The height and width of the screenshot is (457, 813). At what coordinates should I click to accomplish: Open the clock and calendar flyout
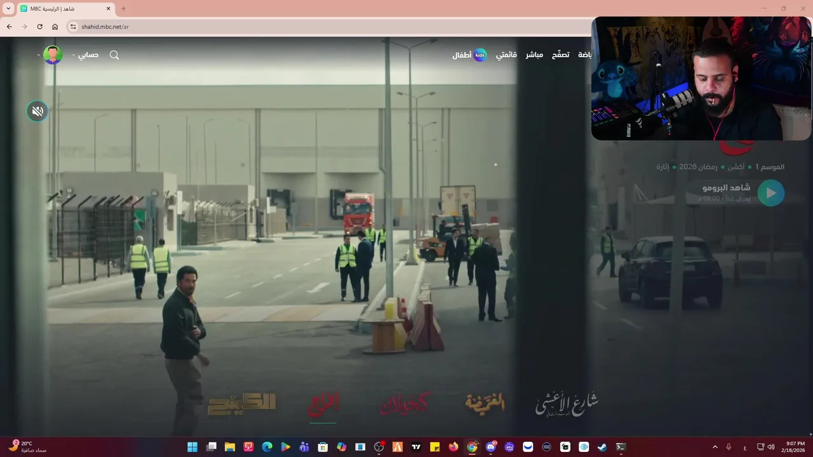795,447
